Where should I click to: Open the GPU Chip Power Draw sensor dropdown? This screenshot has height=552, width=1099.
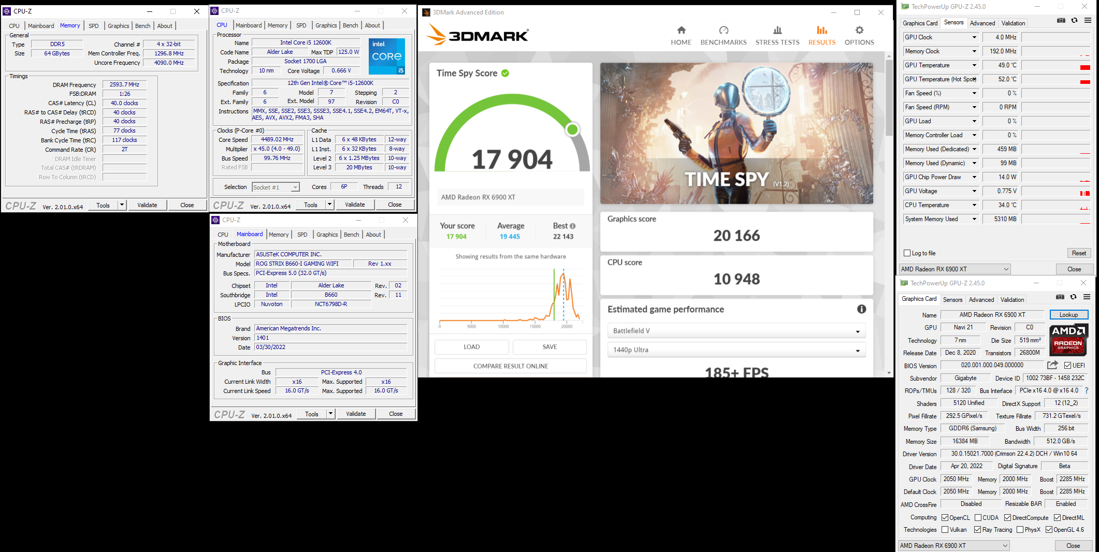974,177
